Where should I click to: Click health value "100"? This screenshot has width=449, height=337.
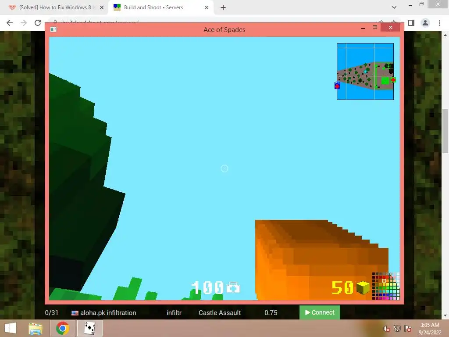pos(207,287)
